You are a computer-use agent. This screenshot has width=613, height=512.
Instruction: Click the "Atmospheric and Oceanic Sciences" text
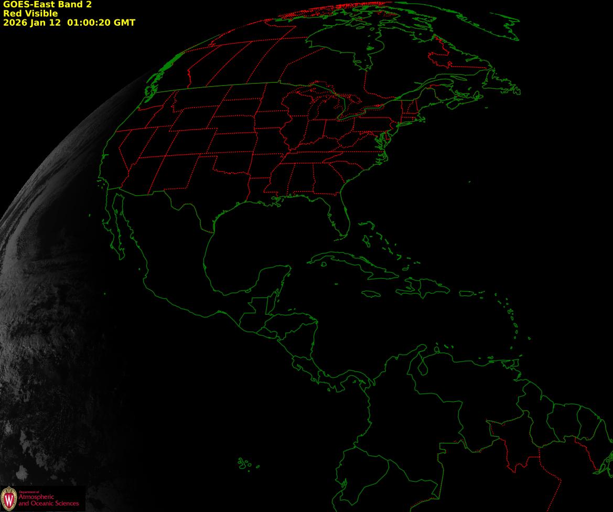point(48,500)
